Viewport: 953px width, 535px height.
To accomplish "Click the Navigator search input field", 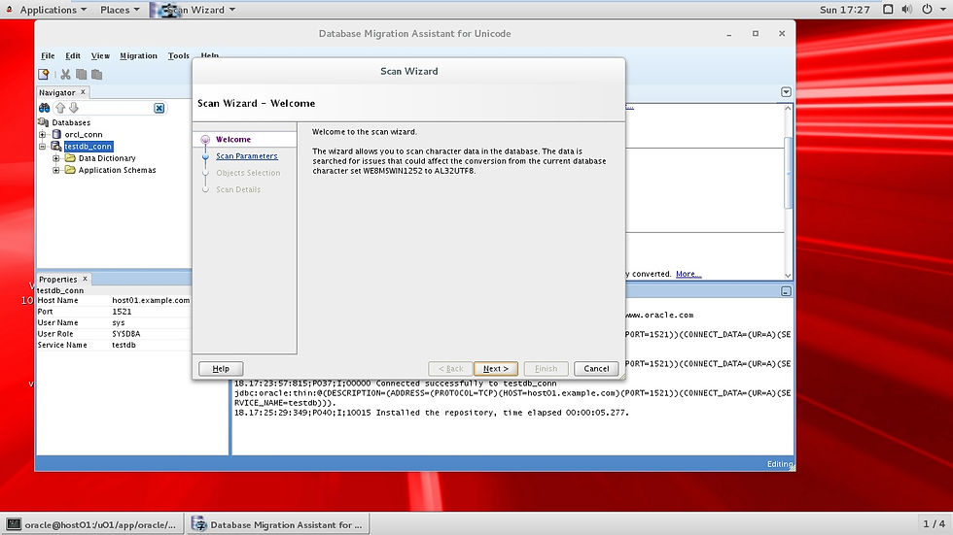I will click(117, 108).
